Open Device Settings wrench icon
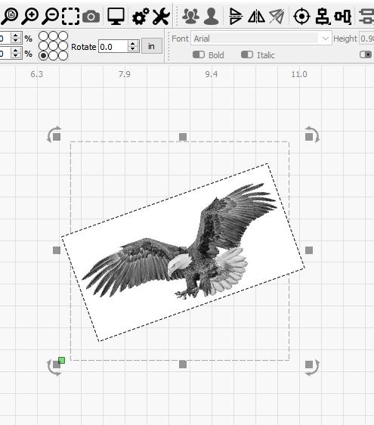Image resolution: width=374 pixels, height=425 pixels. [161, 17]
